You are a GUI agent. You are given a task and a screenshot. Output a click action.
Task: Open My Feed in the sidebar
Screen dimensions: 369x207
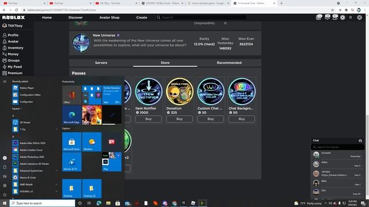(12, 67)
